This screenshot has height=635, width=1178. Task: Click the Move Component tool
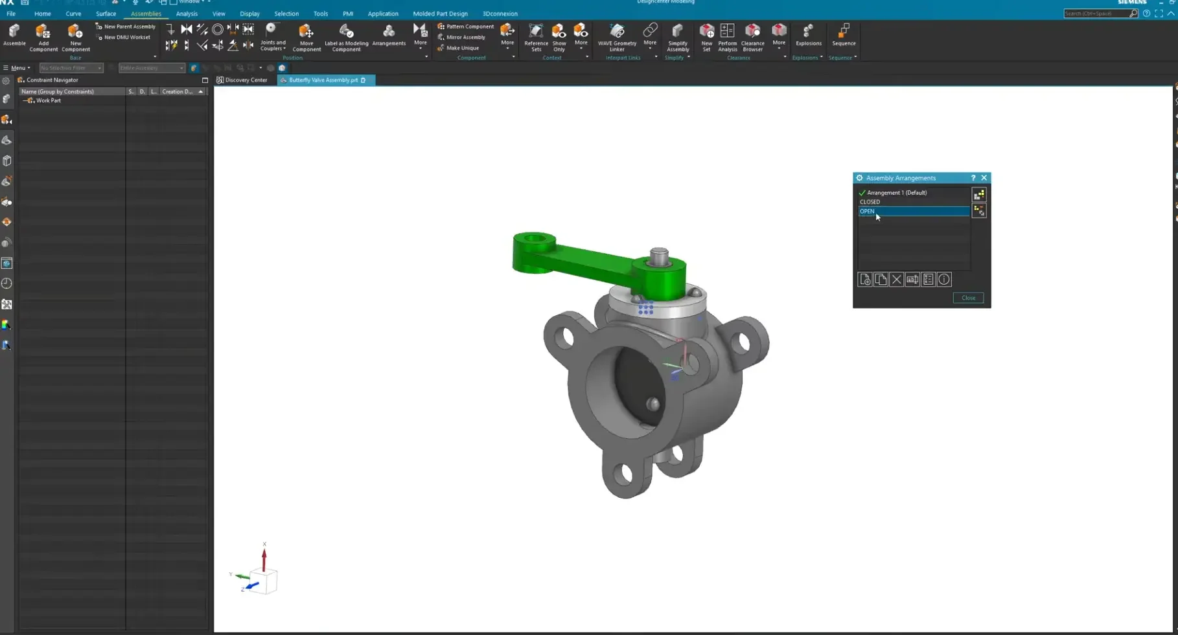pos(306,38)
